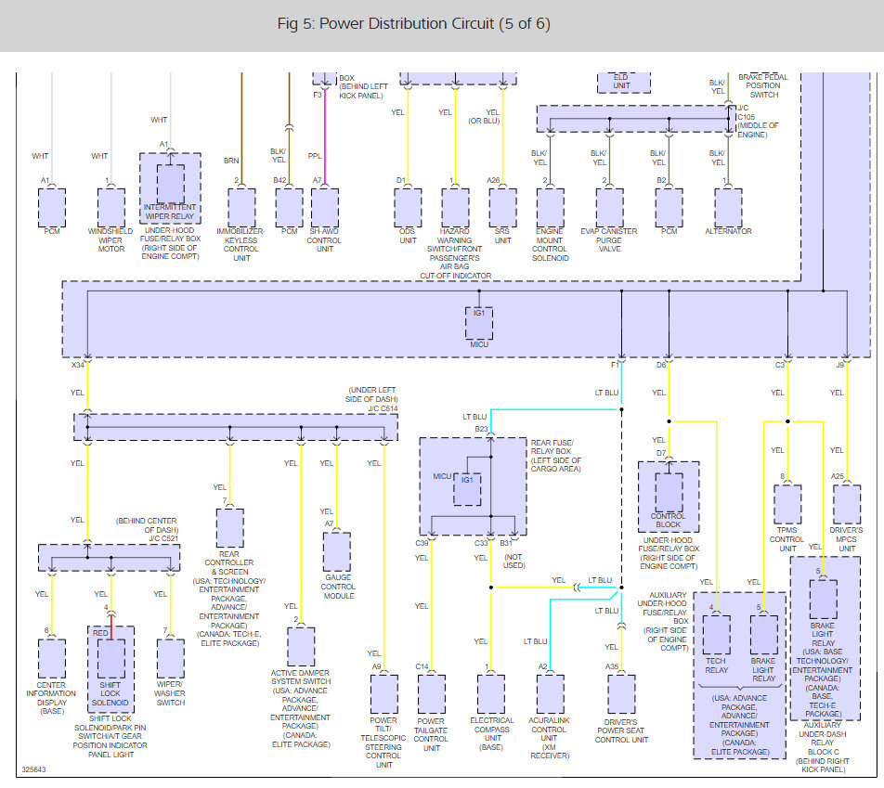The height and width of the screenshot is (788, 884).
Task: Click the GAUGE CONTROL MODULE label
Action: pyautogui.click(x=338, y=587)
